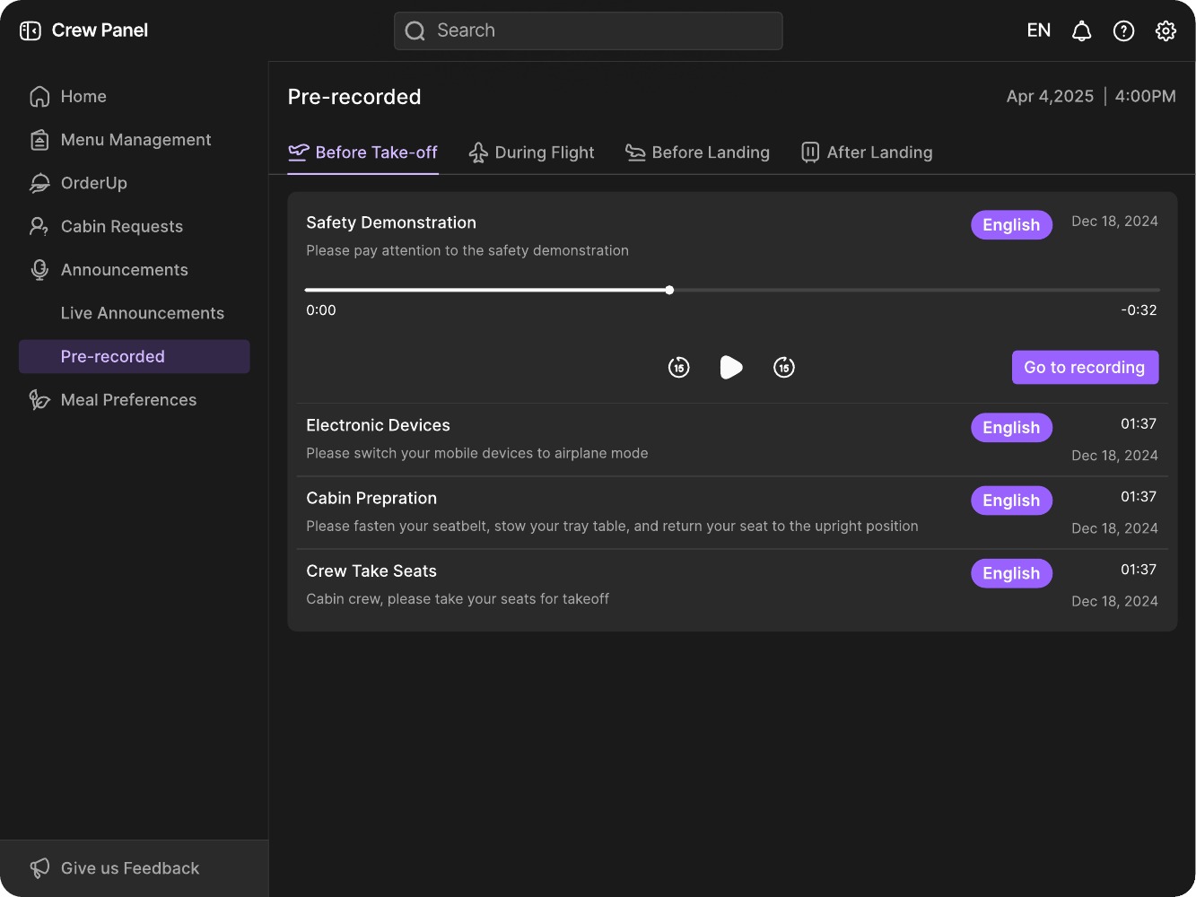Open OrderUp label in the sidebar

[94, 183]
